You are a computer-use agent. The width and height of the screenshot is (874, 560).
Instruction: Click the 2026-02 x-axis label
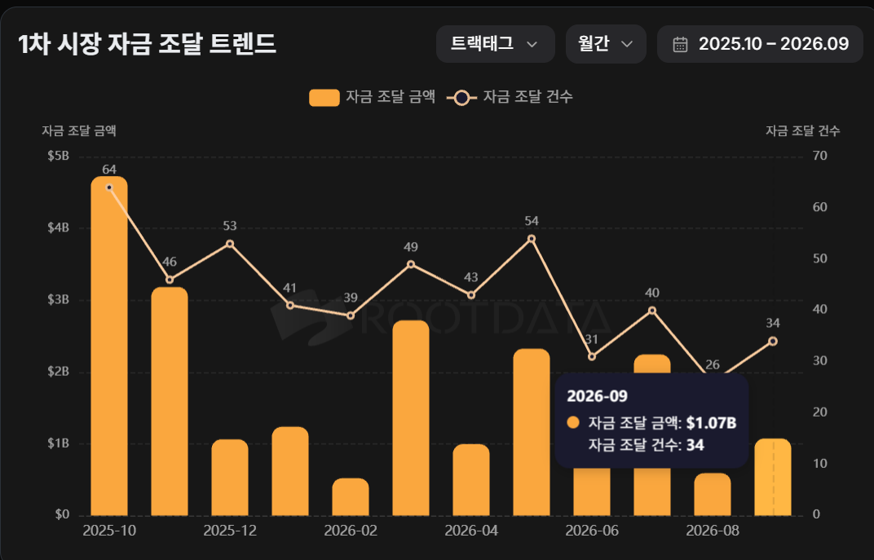(351, 531)
